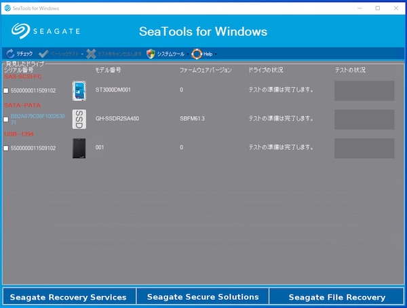Select the SAS-SCSI-FC category label
This screenshot has width=407, height=308.
23,77
